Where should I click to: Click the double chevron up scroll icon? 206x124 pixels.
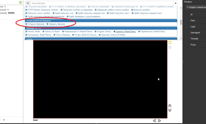(x=170, y=106)
